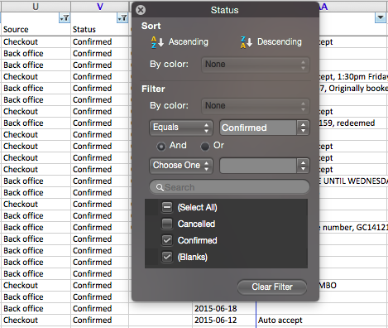
Task: Check the Cancelled checkbox
Action: point(167,224)
